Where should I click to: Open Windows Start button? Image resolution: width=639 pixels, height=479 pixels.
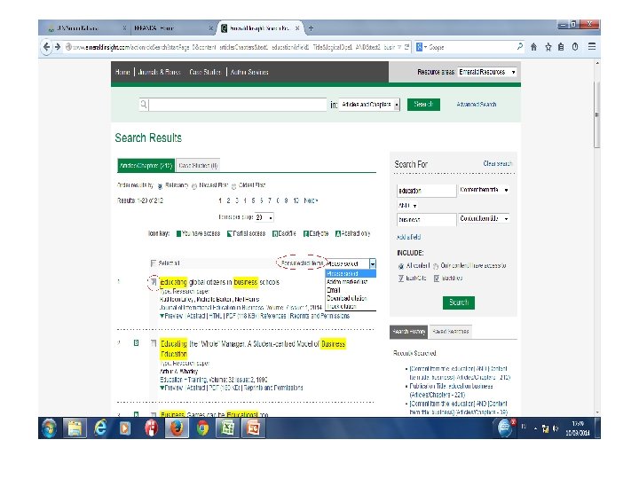tap(50, 428)
